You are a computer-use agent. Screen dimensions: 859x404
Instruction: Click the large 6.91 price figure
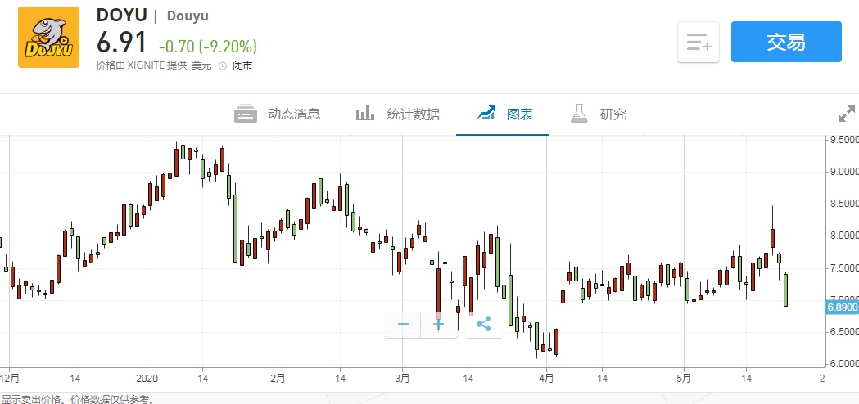click(x=122, y=42)
